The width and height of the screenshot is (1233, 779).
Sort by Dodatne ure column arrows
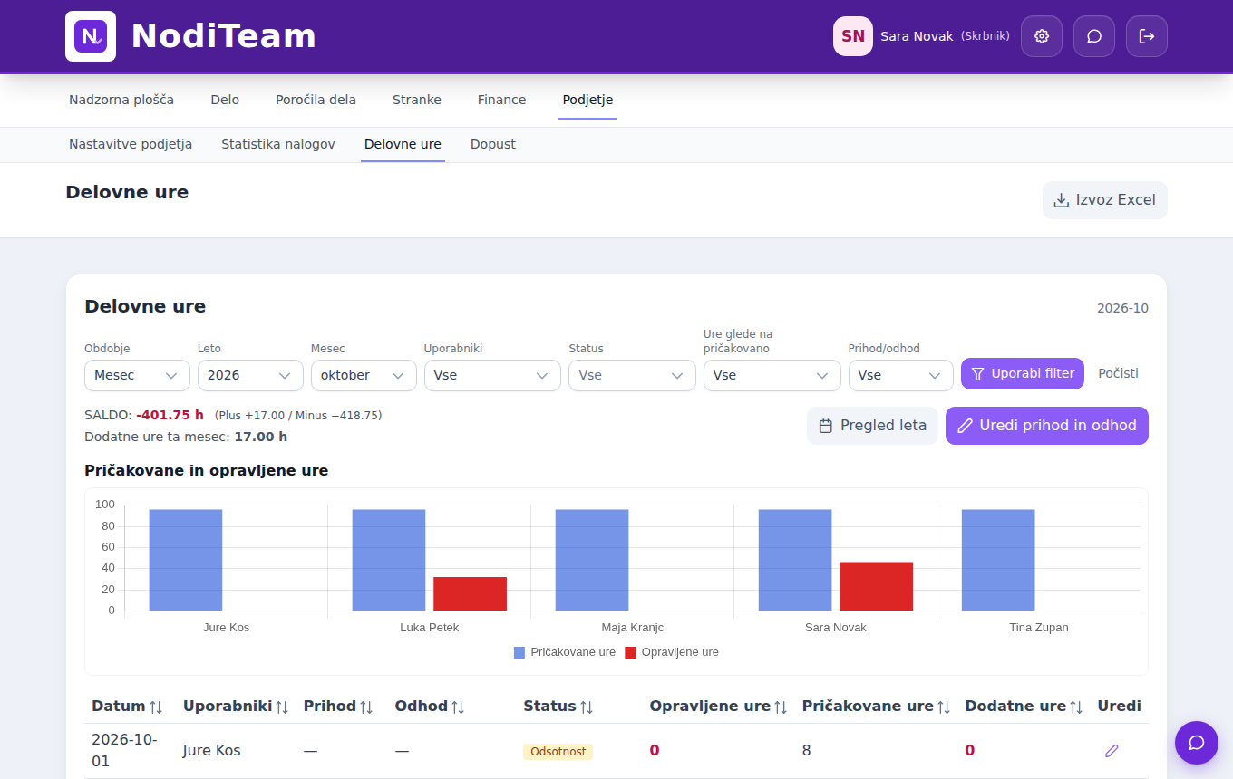pos(1076,707)
